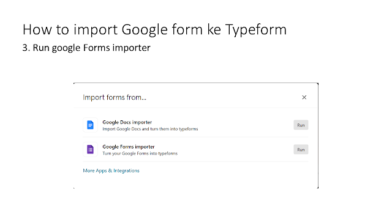Viewport: 392px width, 220px height.
Task: Open More Apps & Integrations link
Action: click(x=111, y=170)
